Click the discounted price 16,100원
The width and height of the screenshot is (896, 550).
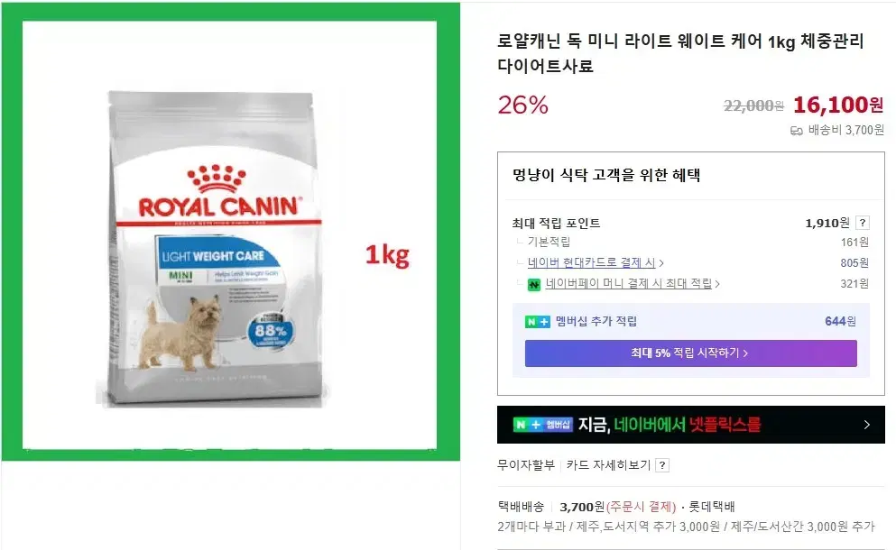coord(837,105)
